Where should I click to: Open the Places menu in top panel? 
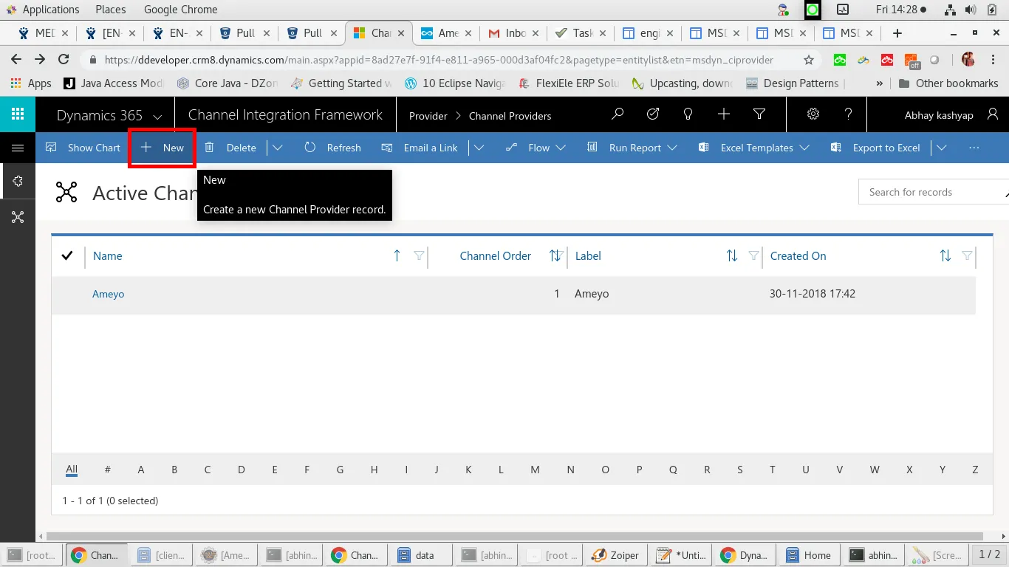point(110,10)
